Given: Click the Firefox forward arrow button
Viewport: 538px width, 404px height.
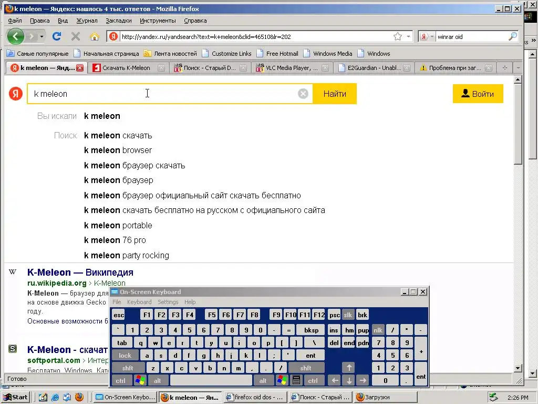Looking at the screenshot, I should click(x=32, y=36).
